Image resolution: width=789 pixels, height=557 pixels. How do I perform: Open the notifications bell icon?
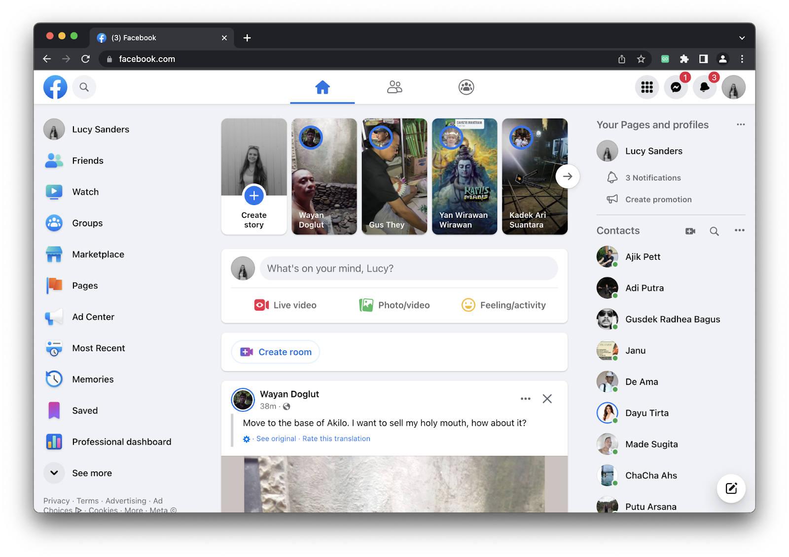pyautogui.click(x=705, y=87)
